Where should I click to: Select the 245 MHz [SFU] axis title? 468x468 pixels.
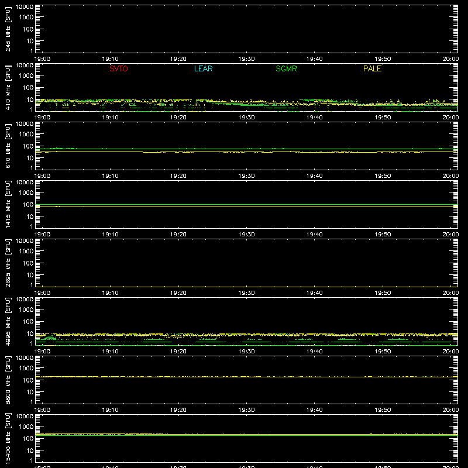pos(8,29)
